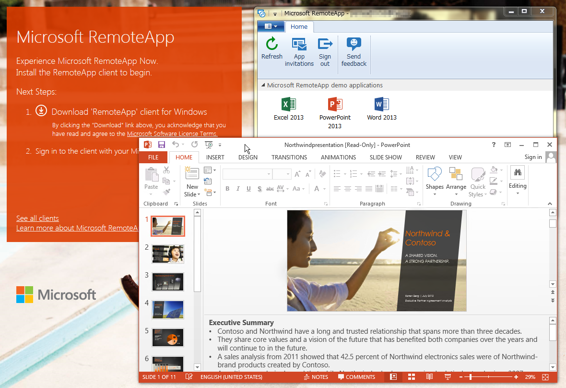566x388 pixels.
Task: Open Quick Styles in the Drawing group
Action: click(x=478, y=182)
